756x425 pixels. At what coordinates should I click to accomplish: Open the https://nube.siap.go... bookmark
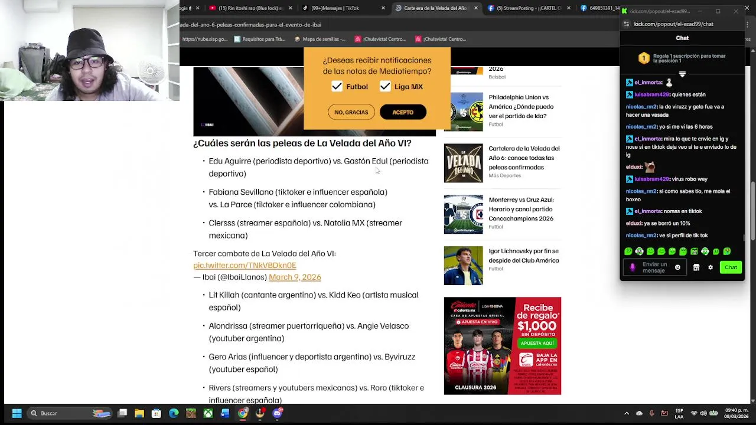pyautogui.click(x=204, y=39)
